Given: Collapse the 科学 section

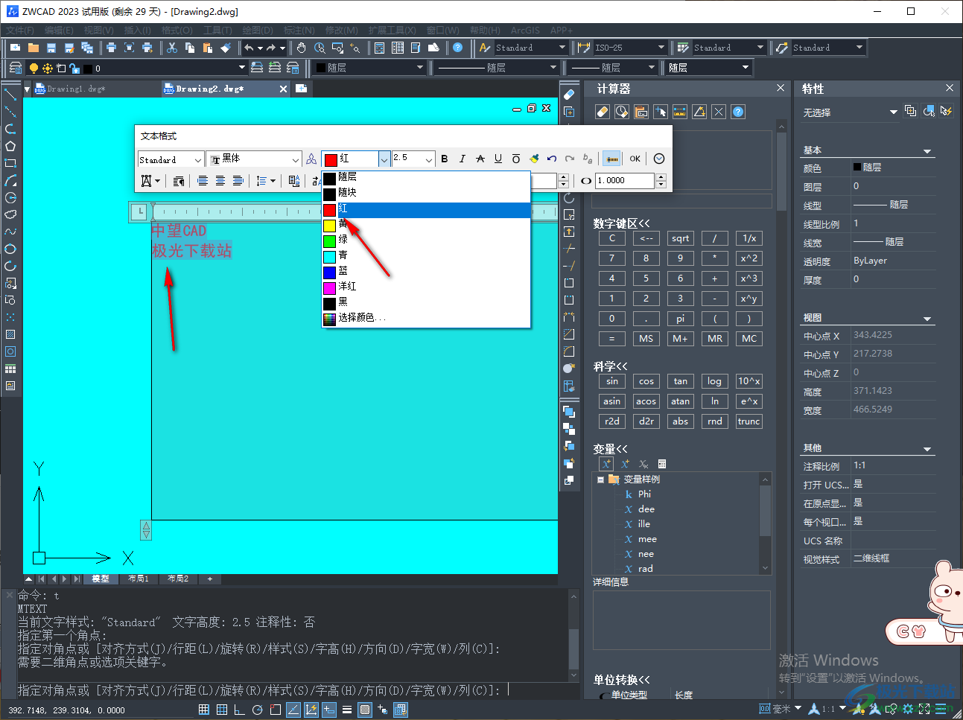Looking at the screenshot, I should [610, 366].
